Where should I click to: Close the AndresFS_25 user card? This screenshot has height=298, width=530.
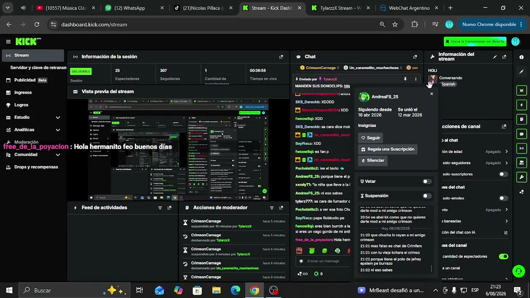[x=431, y=94]
